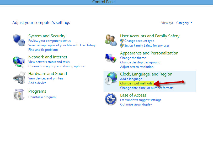Click Find and fix problems
Screen dimensions: 213x146
[43, 50]
